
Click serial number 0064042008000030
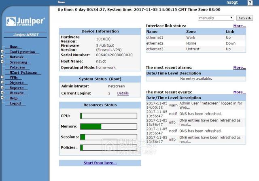[114, 55]
